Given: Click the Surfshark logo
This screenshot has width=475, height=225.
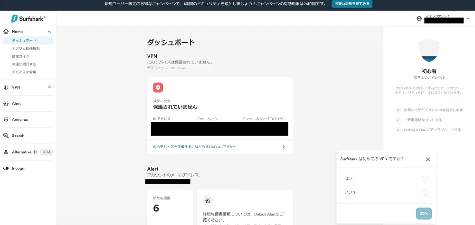Looking at the screenshot, I should coord(28,18).
